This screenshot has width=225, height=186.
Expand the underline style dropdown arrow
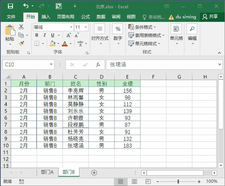point(59,35)
